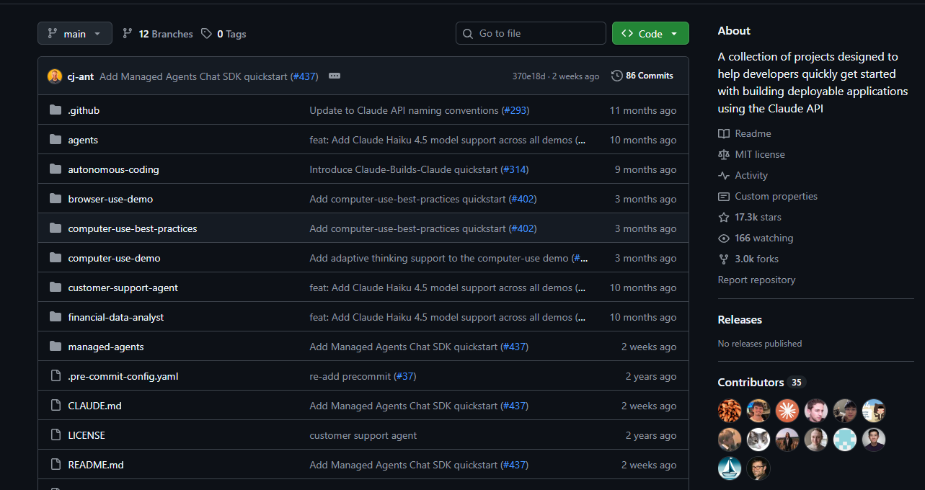Click the fork icon beside 3.0k forks

point(724,259)
